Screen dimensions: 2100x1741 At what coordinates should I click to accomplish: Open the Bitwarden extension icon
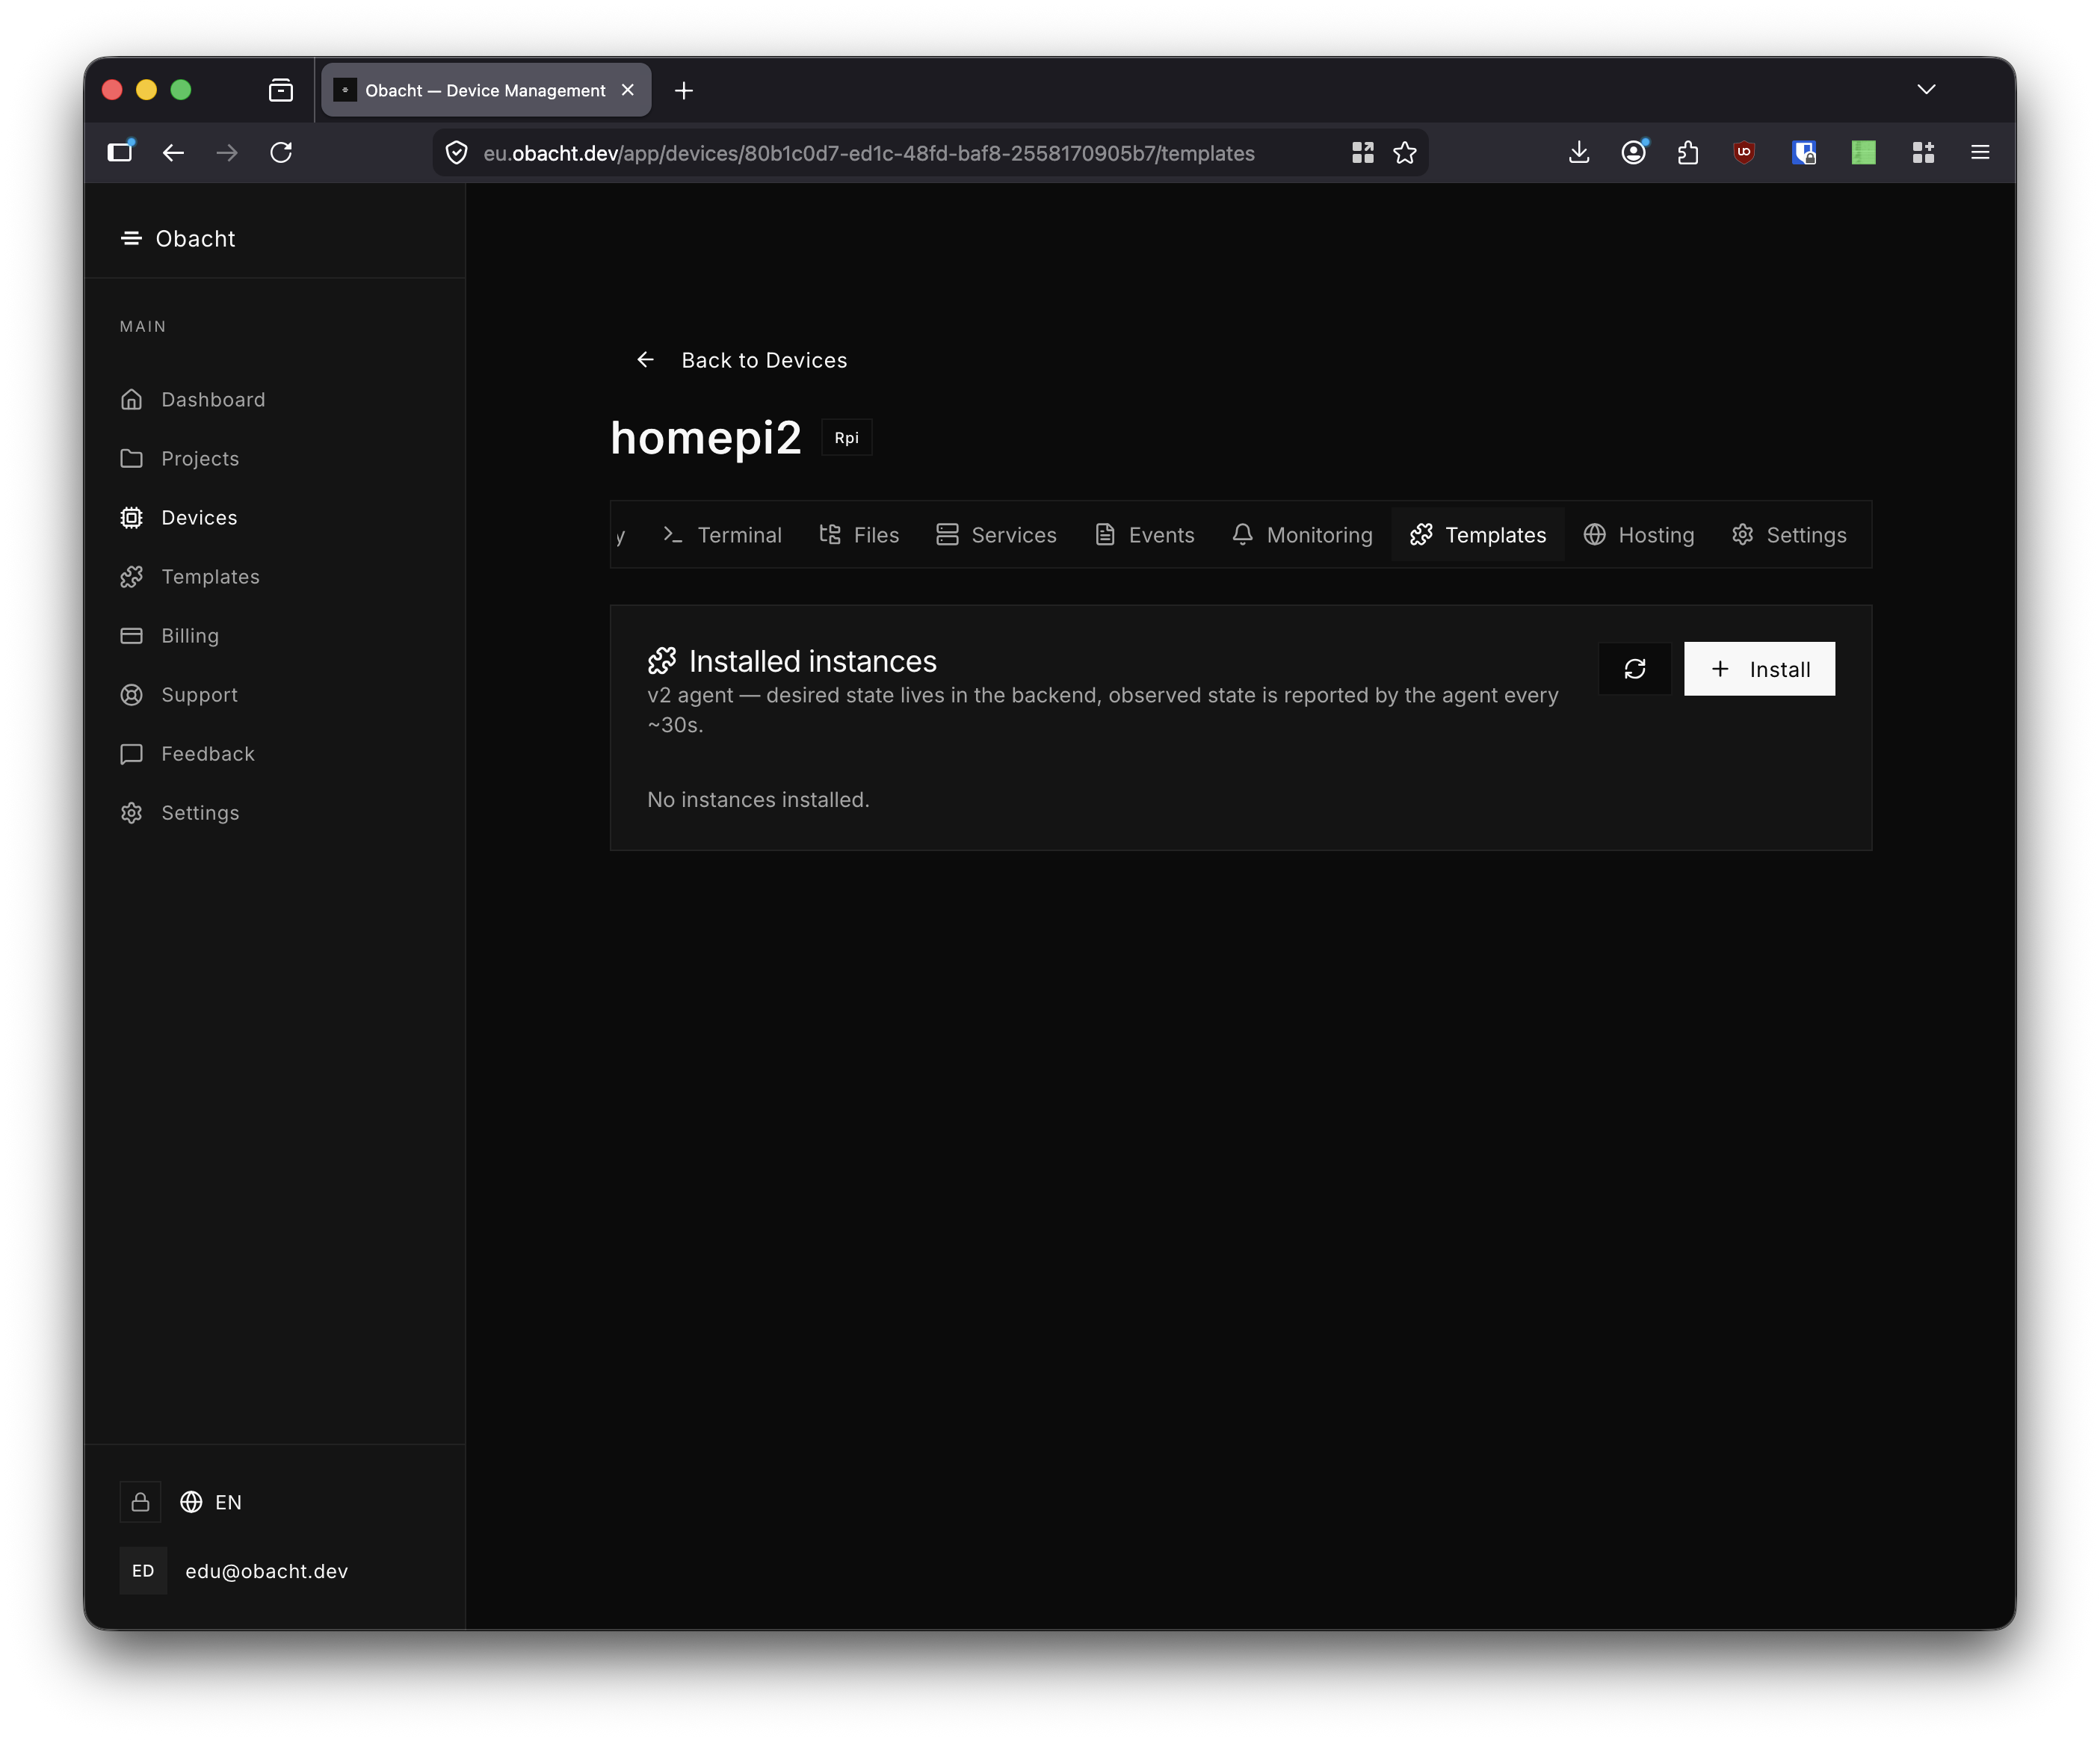coord(1804,152)
